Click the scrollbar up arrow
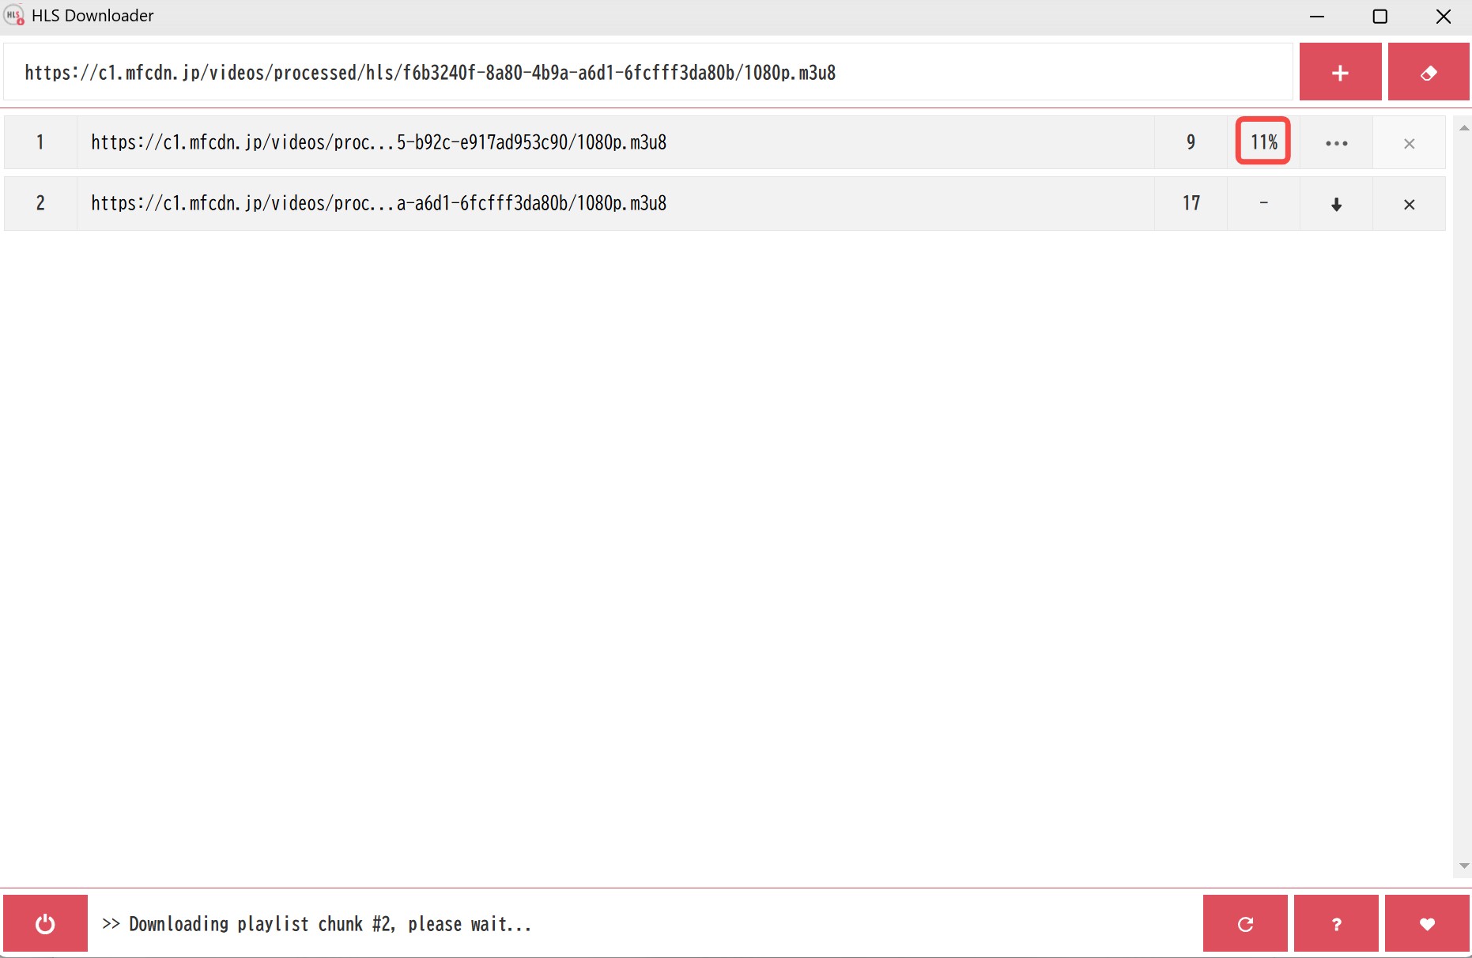 coord(1463,128)
